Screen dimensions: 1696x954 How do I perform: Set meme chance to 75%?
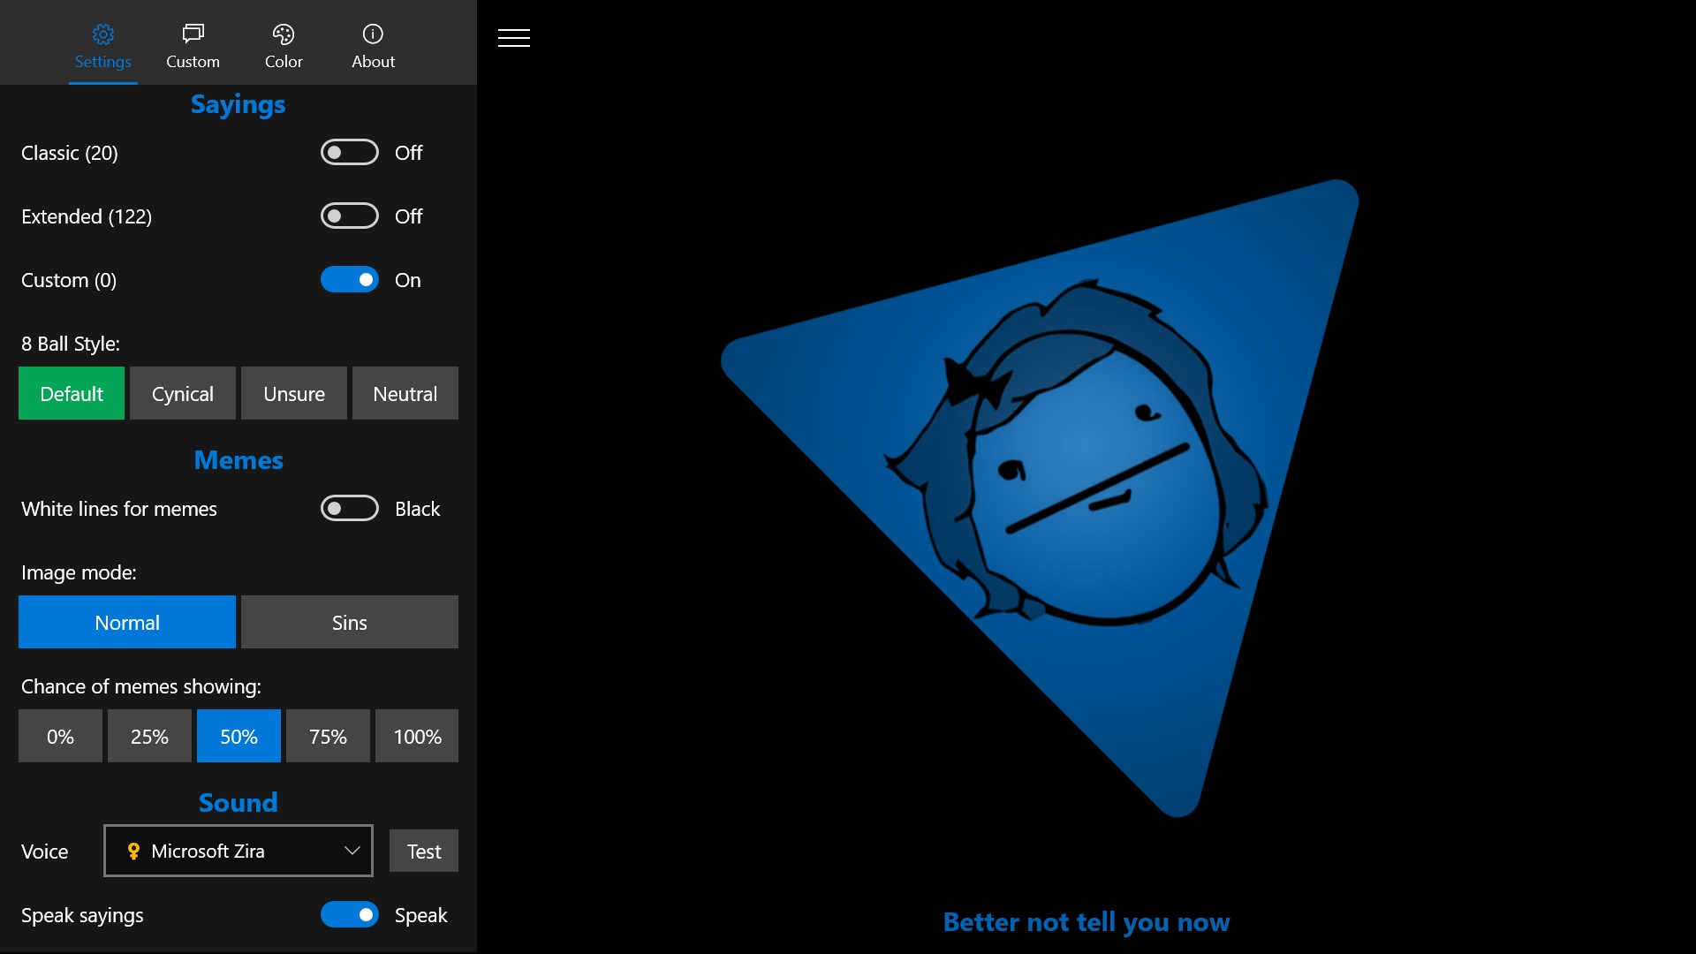[328, 737]
